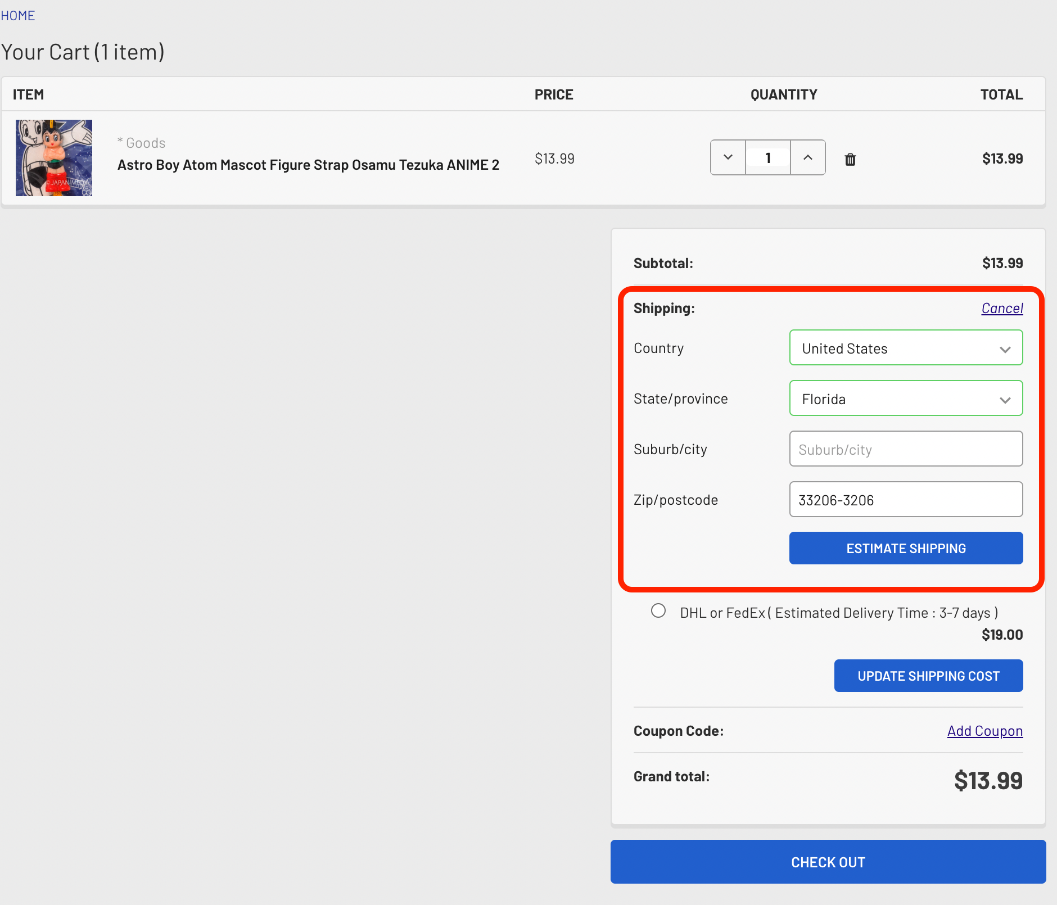Proceed with the Check Out button

pyautogui.click(x=828, y=862)
